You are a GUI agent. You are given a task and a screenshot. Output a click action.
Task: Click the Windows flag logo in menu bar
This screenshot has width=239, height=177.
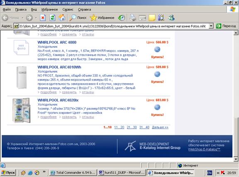click(x=233, y=9)
